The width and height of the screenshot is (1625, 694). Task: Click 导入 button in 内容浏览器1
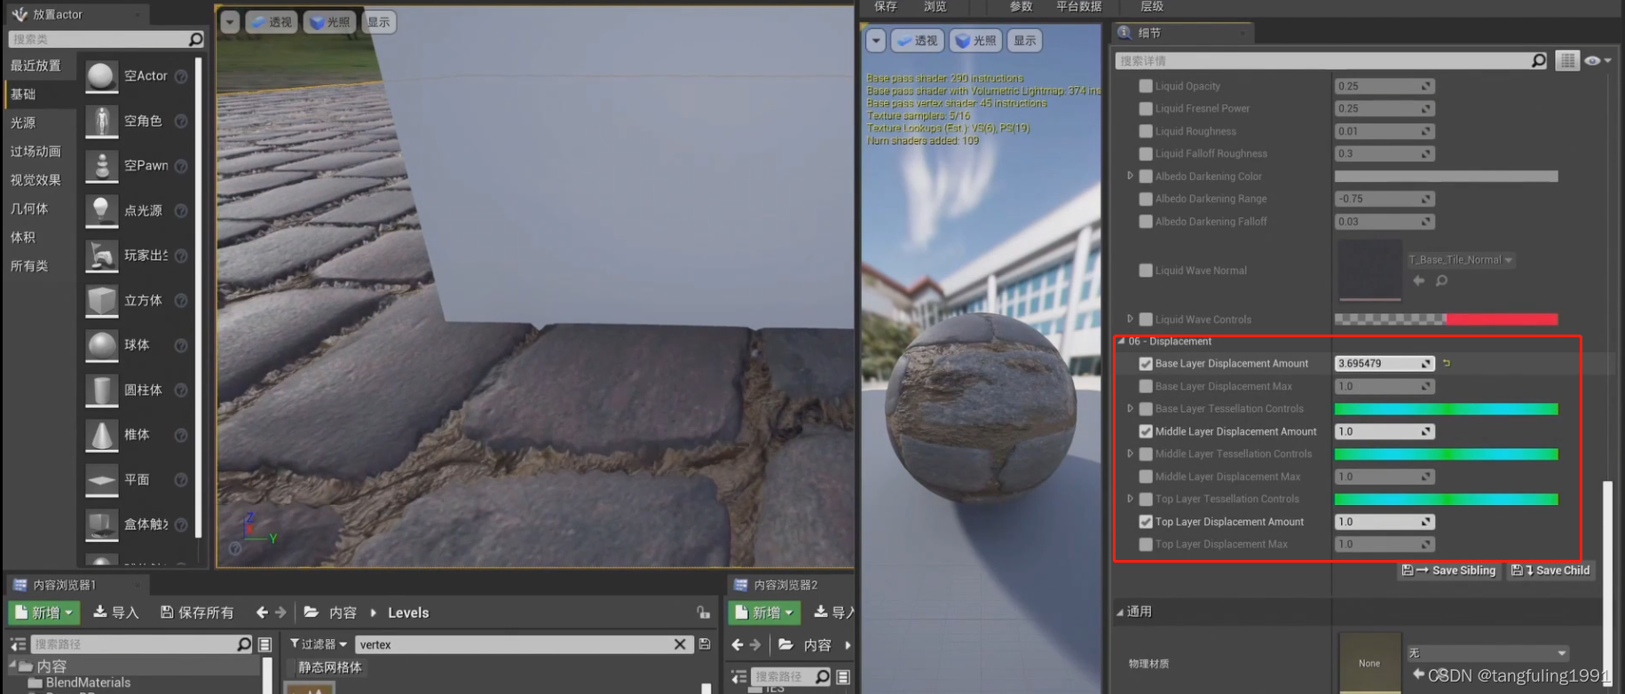pyautogui.click(x=116, y=612)
